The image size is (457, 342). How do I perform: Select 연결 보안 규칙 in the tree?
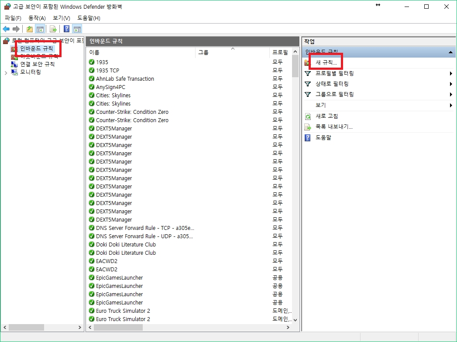[37, 64]
